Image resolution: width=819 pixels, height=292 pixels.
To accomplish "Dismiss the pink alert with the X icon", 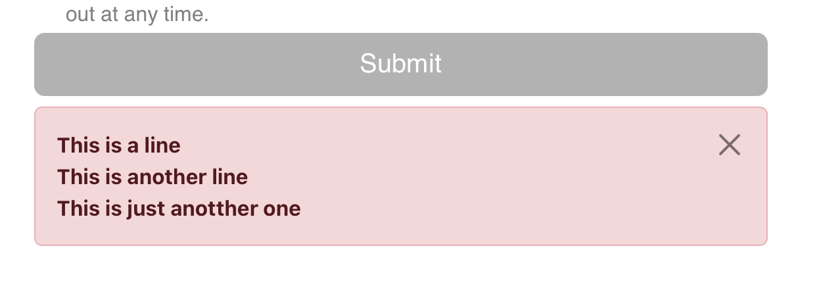I will (x=730, y=145).
